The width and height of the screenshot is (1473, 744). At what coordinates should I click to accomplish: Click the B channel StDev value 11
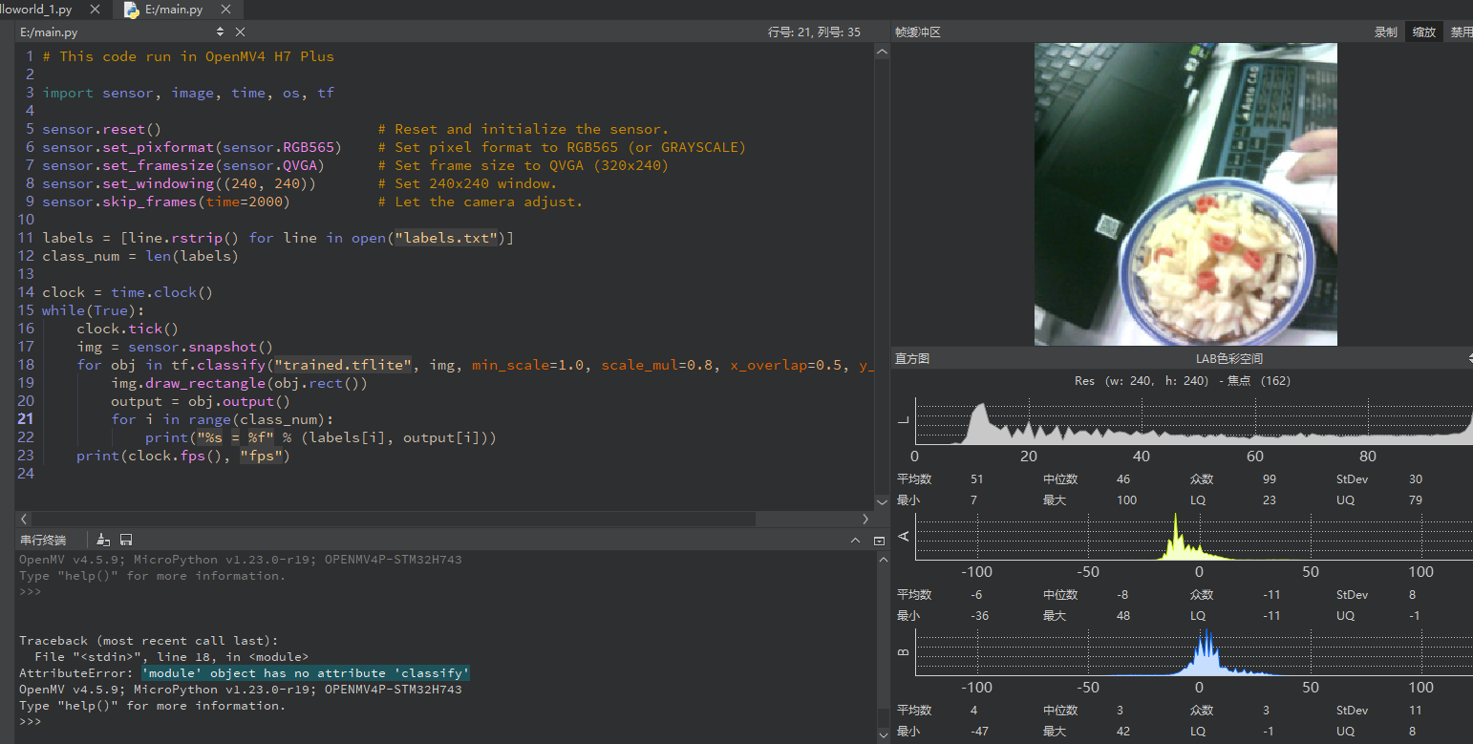[1415, 710]
